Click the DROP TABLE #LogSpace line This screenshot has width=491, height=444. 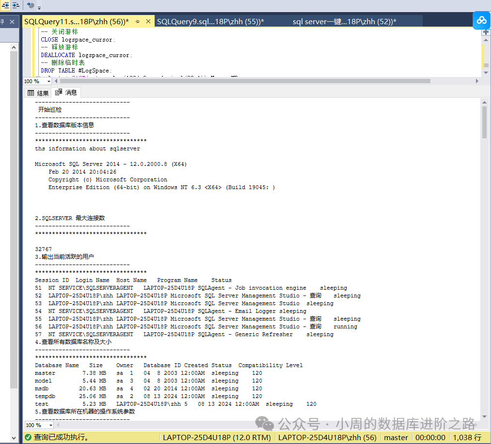(76, 71)
